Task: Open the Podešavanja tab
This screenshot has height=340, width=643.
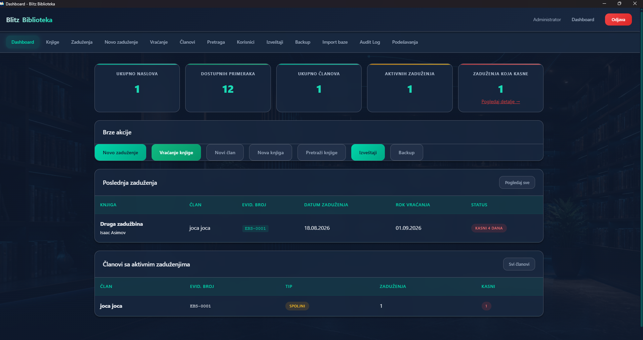Action: click(x=405, y=42)
